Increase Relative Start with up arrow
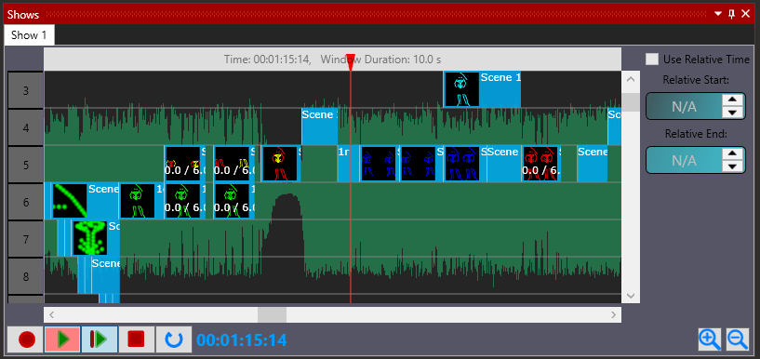This screenshot has height=359, width=760. point(732,100)
